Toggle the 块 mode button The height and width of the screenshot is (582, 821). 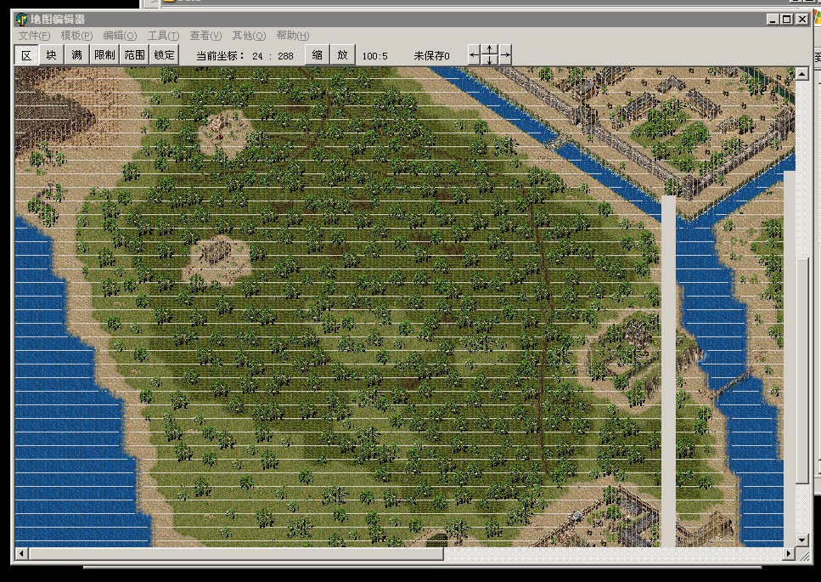tap(51, 55)
